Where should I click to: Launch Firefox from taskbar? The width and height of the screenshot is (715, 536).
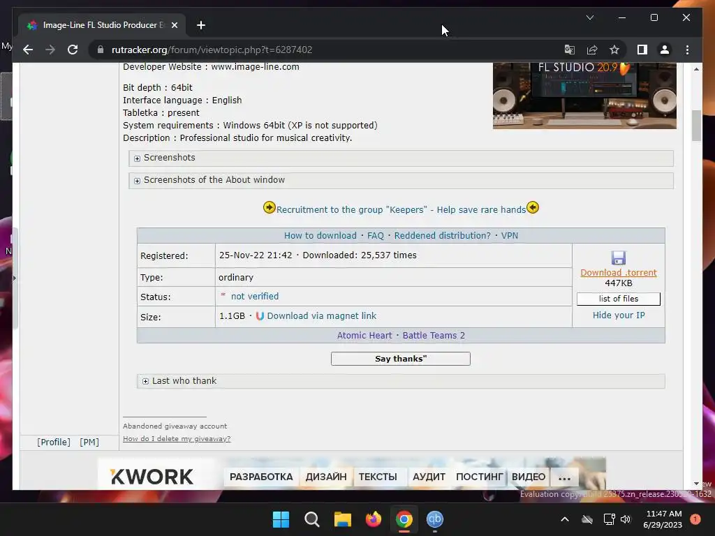(x=374, y=519)
